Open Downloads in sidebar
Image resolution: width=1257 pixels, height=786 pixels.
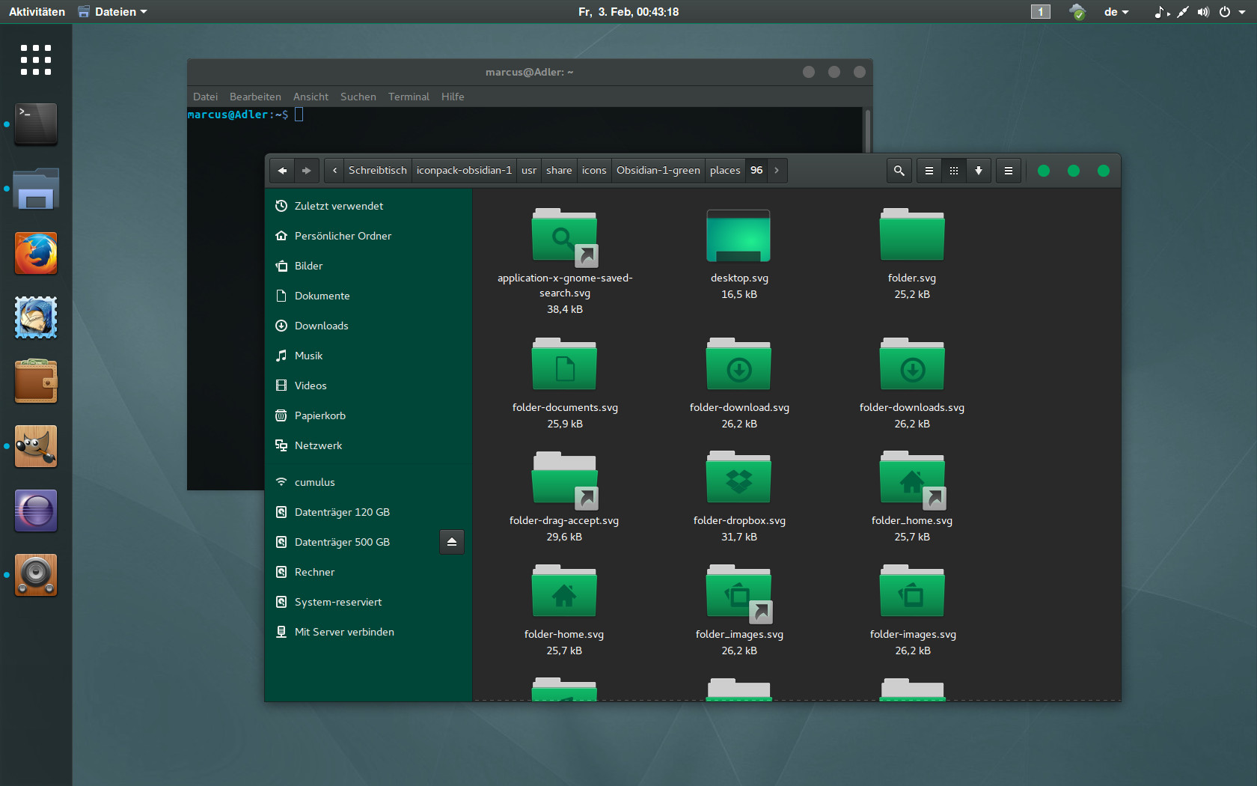tap(368, 326)
